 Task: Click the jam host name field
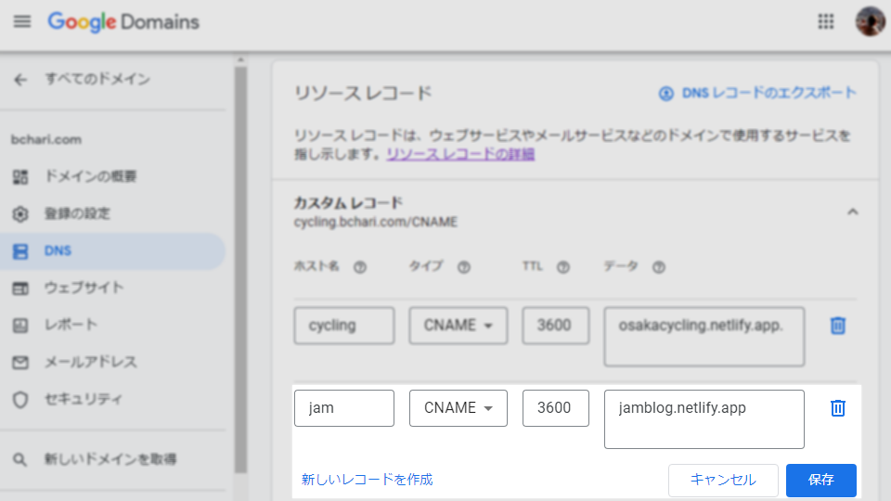[344, 408]
